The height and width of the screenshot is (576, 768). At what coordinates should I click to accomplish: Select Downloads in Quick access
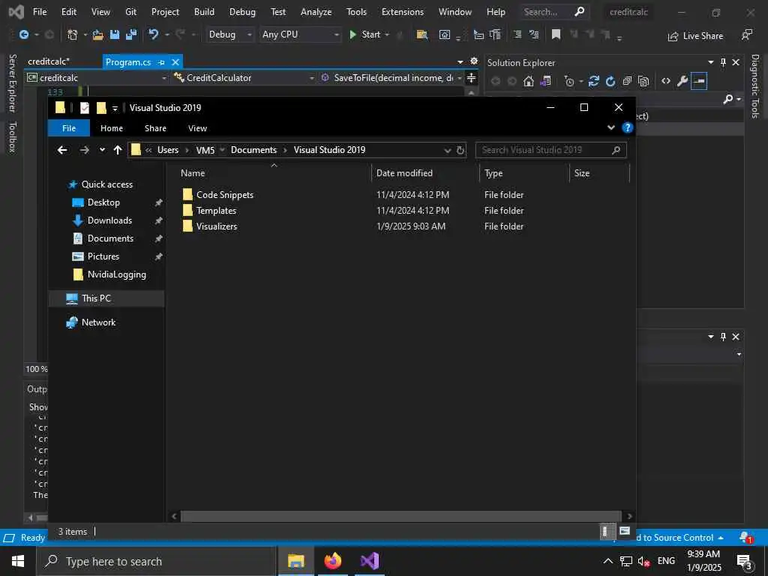(x=109, y=220)
